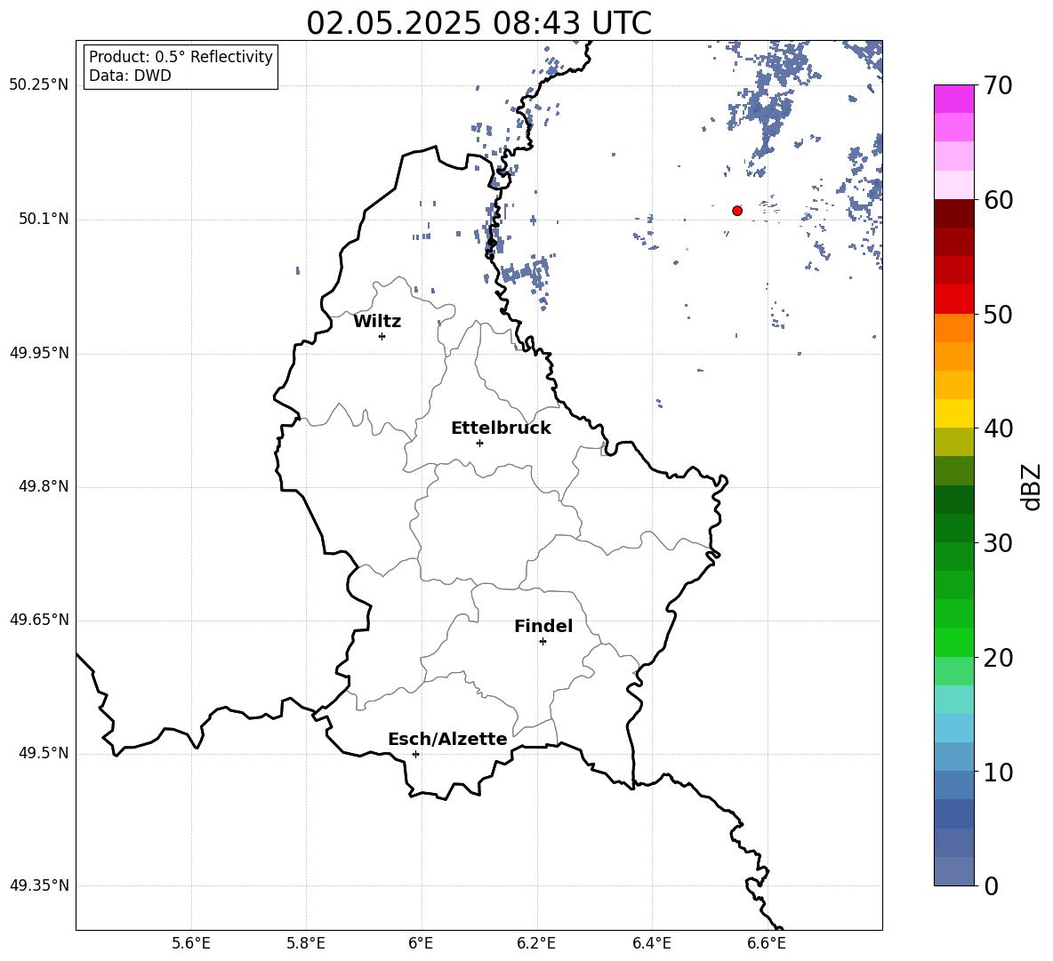Click the 6°E longitude label
The image size is (1053, 961).
click(421, 943)
